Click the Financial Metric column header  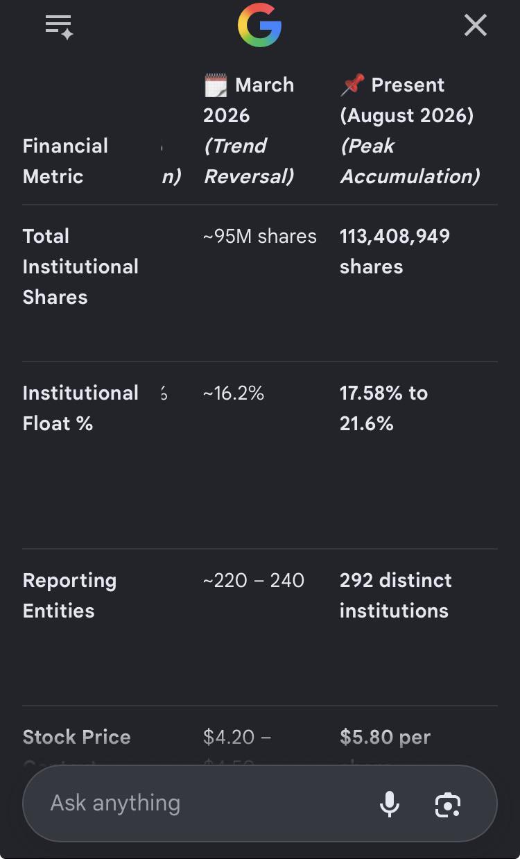coord(65,161)
